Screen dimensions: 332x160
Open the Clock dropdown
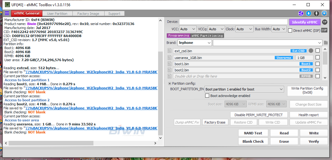coord(244,29)
